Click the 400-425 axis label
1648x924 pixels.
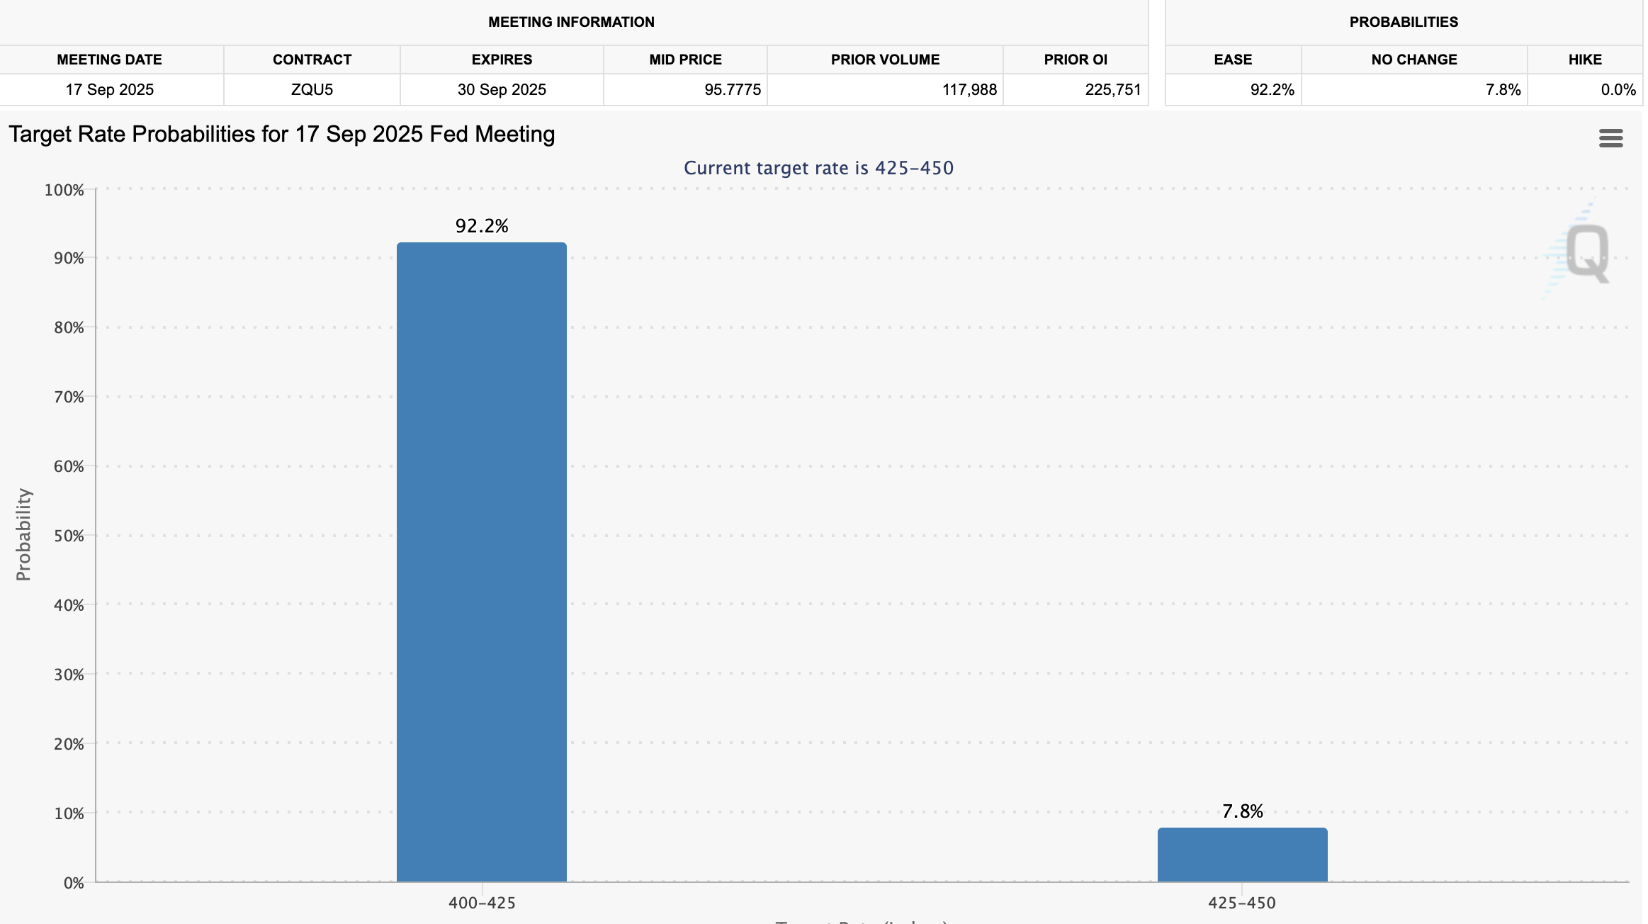click(x=482, y=903)
